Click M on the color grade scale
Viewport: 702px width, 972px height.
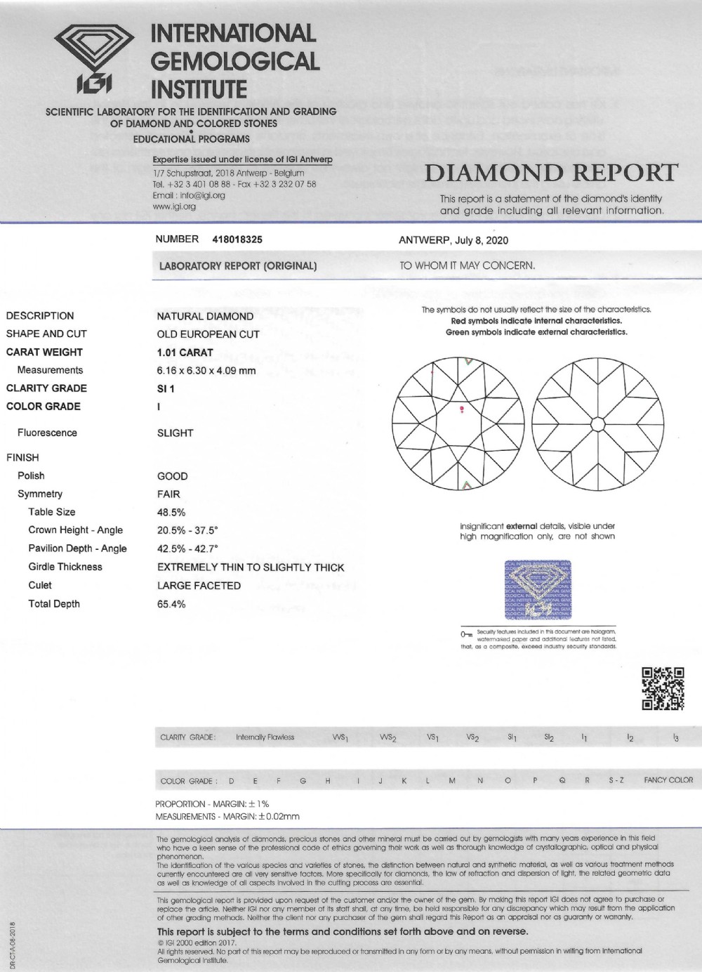tap(452, 781)
